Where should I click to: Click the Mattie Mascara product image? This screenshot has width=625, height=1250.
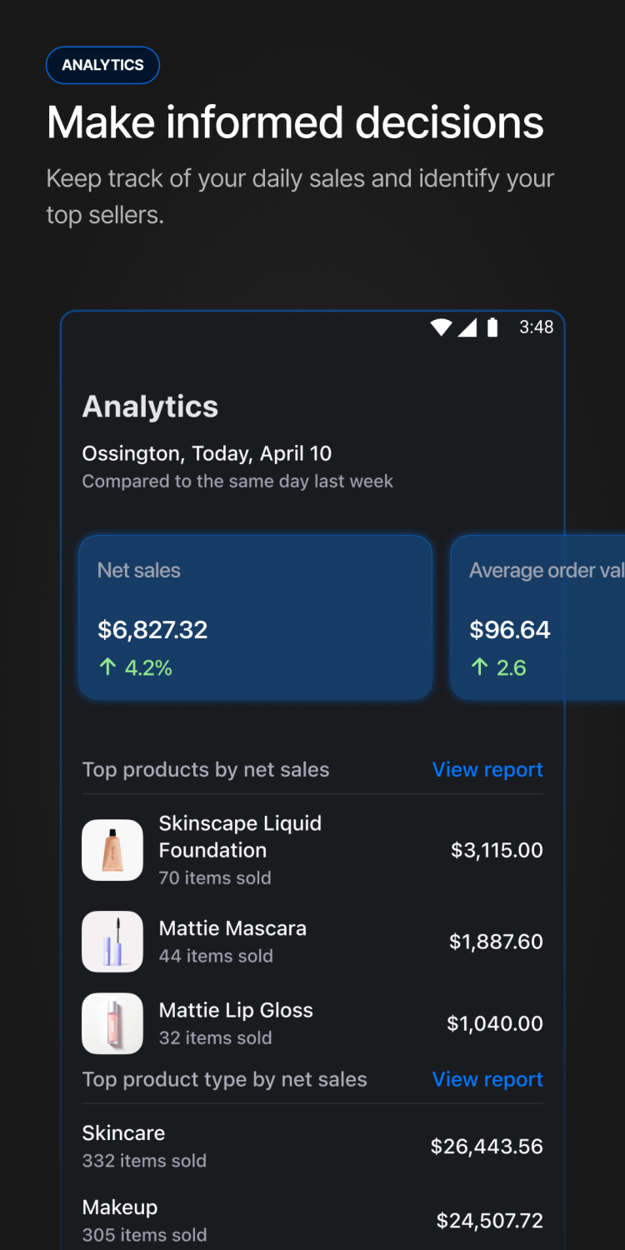(x=112, y=942)
